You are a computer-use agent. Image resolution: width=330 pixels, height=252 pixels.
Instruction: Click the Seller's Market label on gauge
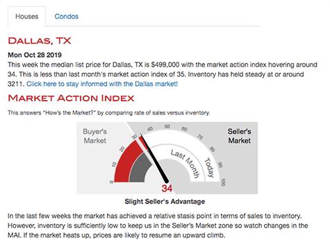[240, 136]
